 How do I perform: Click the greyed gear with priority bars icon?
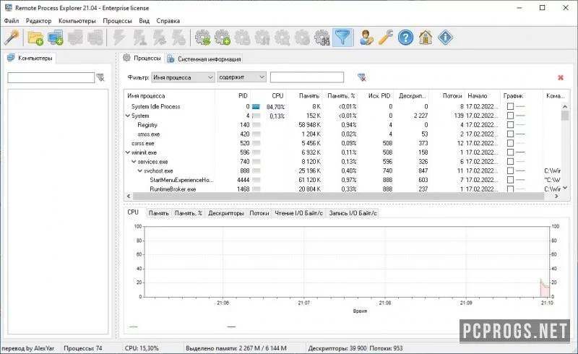(262, 38)
